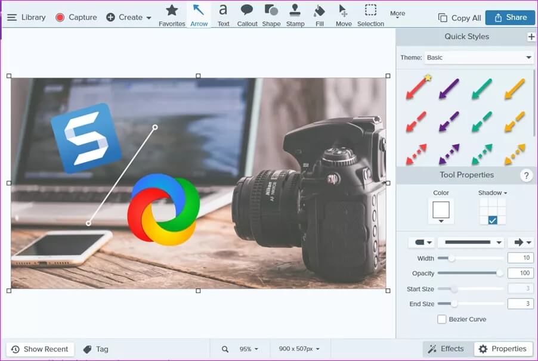Switch to the Properties panel

click(x=504, y=349)
